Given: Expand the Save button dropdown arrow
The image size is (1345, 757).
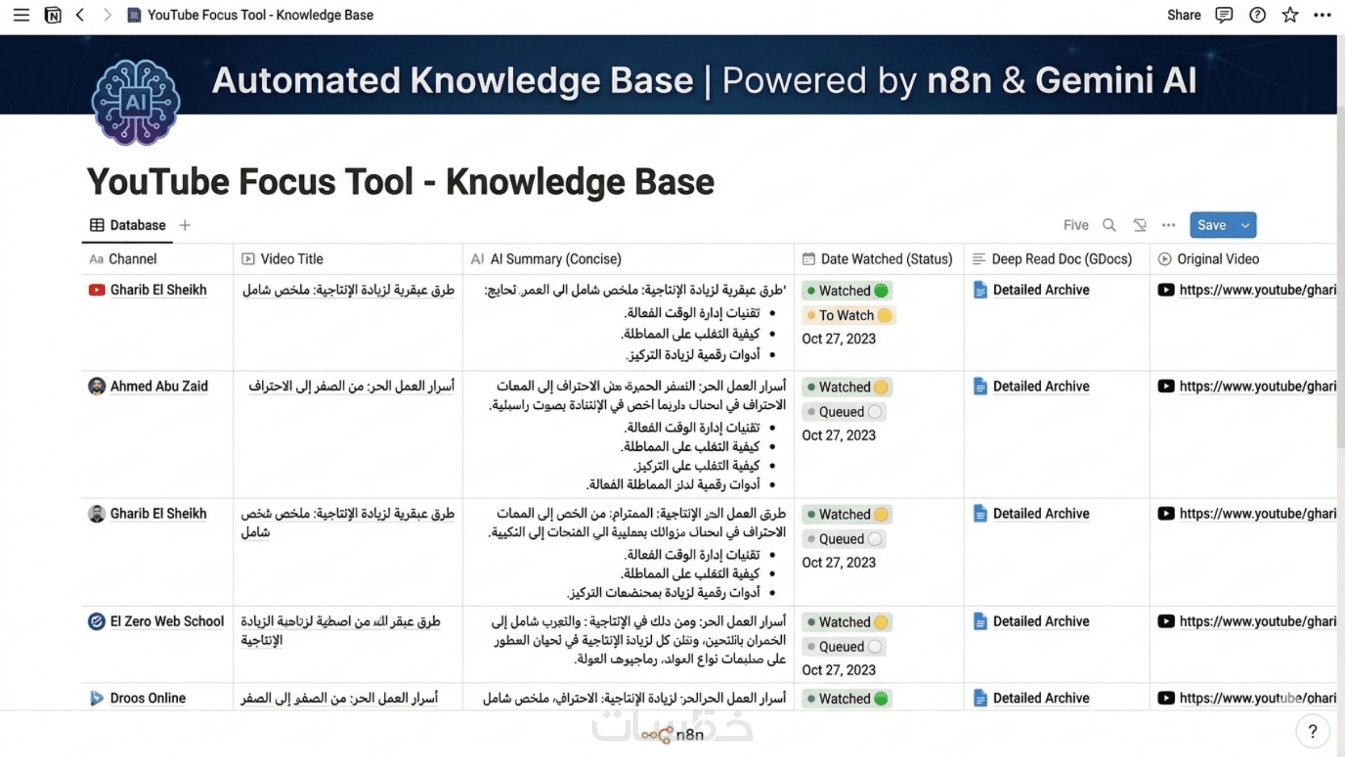Looking at the screenshot, I should pyautogui.click(x=1245, y=225).
